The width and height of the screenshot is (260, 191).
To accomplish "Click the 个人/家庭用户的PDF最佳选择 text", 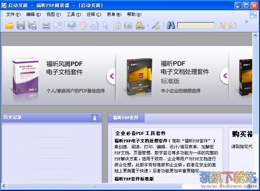I will click(x=76, y=91).
